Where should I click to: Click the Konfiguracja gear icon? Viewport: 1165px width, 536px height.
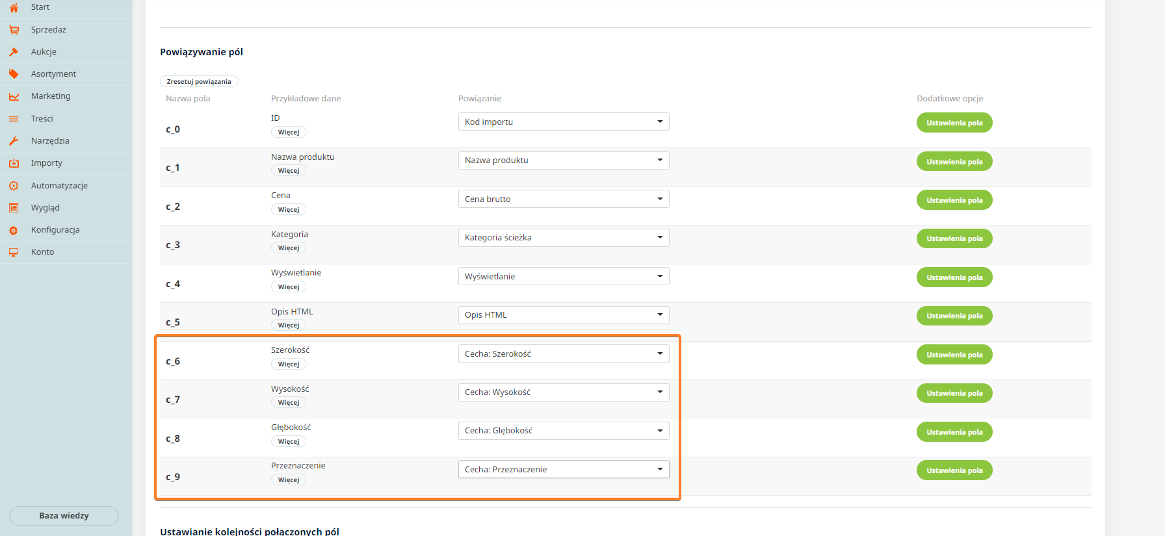pos(14,230)
